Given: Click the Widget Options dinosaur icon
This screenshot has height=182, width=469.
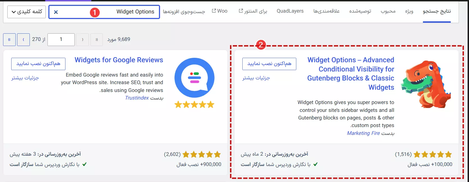Looking at the screenshot, I should coord(426,84).
